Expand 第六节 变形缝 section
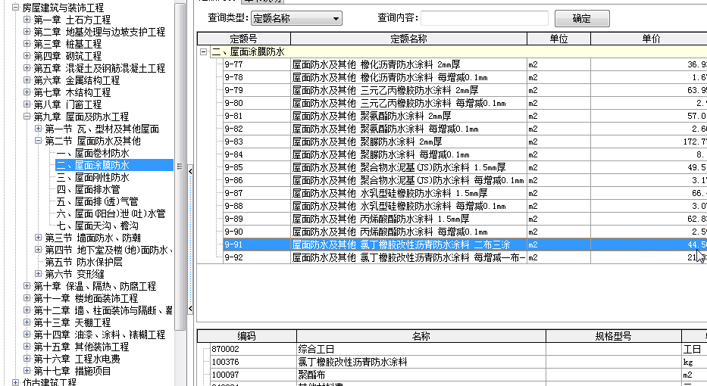707x386 pixels. coord(39,274)
